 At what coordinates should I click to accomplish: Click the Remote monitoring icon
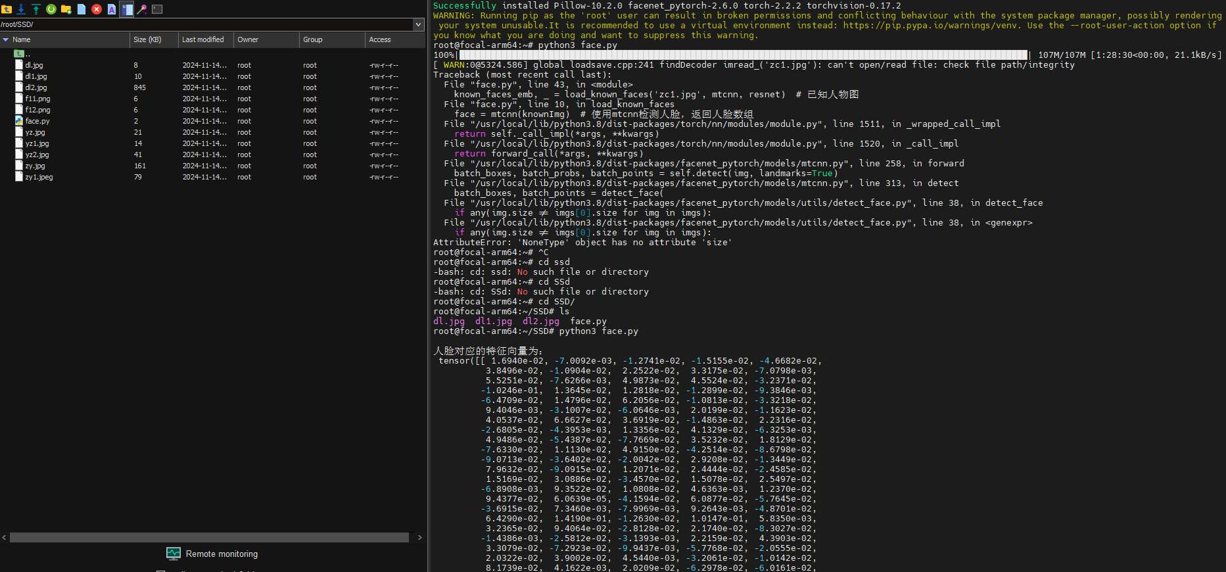pyautogui.click(x=174, y=554)
